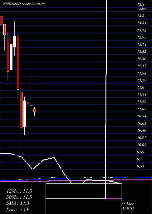
Task: Click the 11.41 price axis label
Action: [142, 94]
